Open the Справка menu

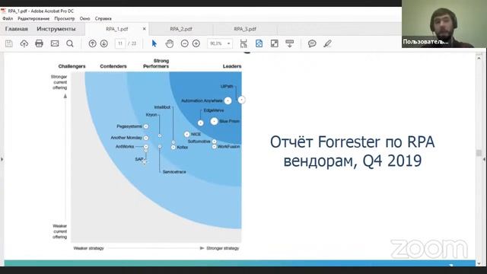point(103,18)
